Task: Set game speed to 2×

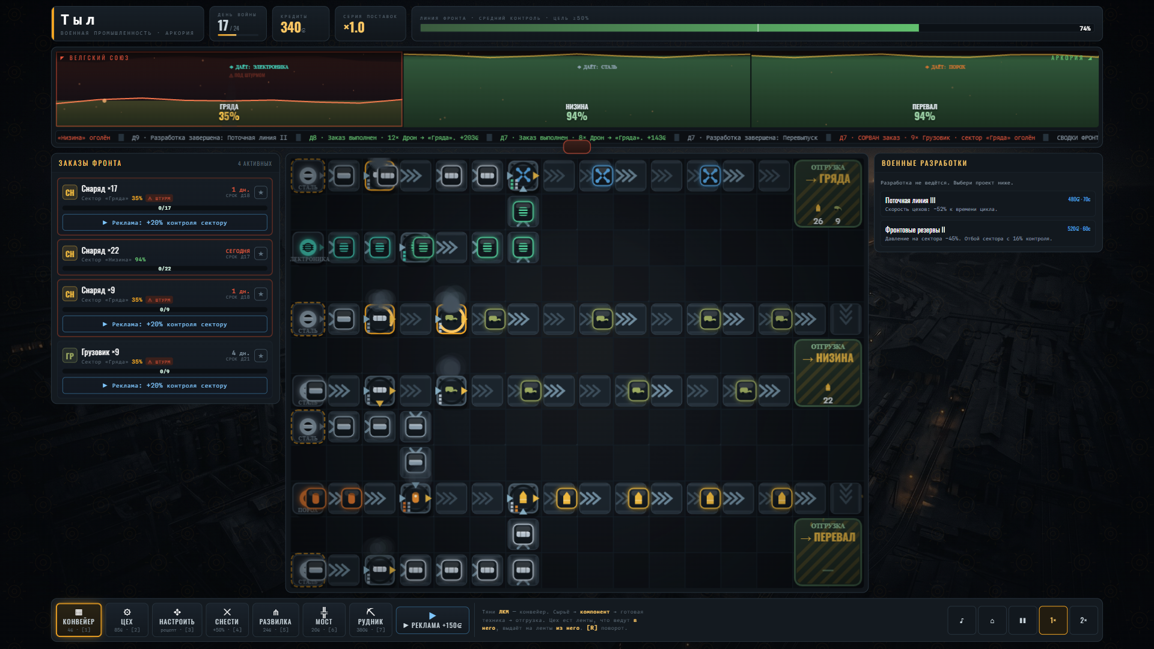Action: (1083, 621)
